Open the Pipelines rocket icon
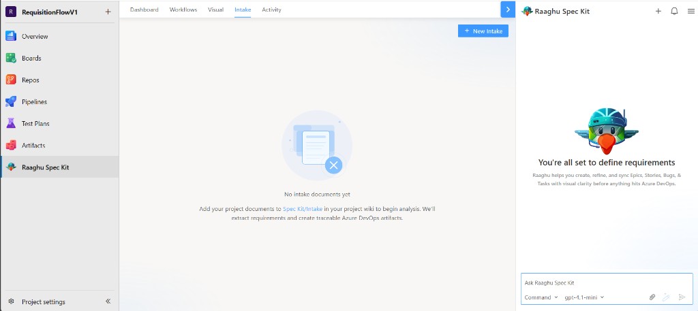698x311 pixels. point(11,102)
